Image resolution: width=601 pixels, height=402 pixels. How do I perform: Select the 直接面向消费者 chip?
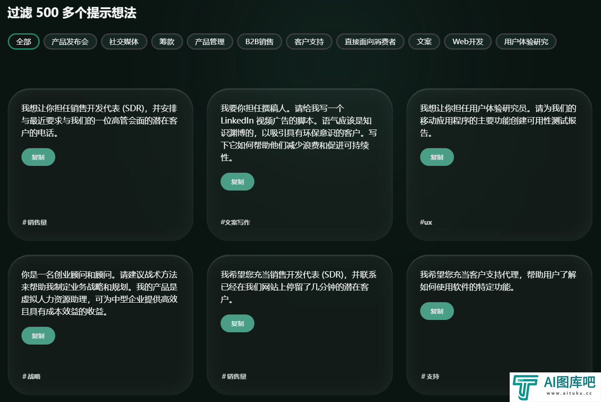click(x=370, y=41)
